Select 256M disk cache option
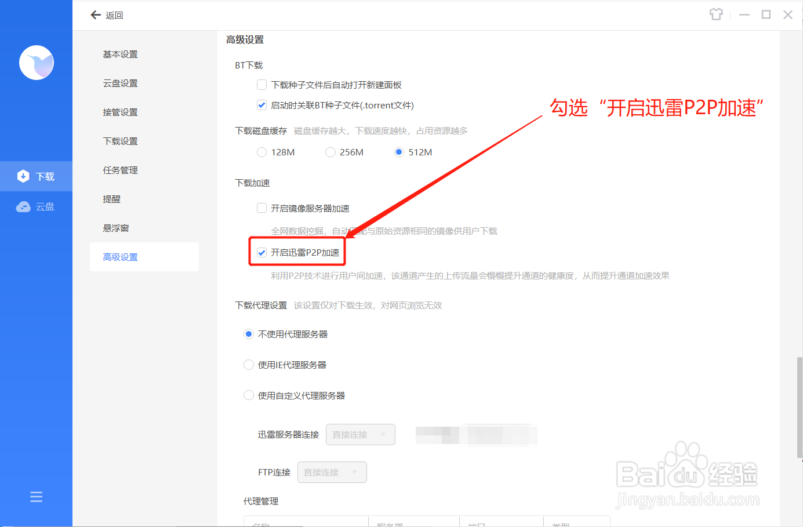This screenshot has height=527, width=803. click(x=330, y=152)
